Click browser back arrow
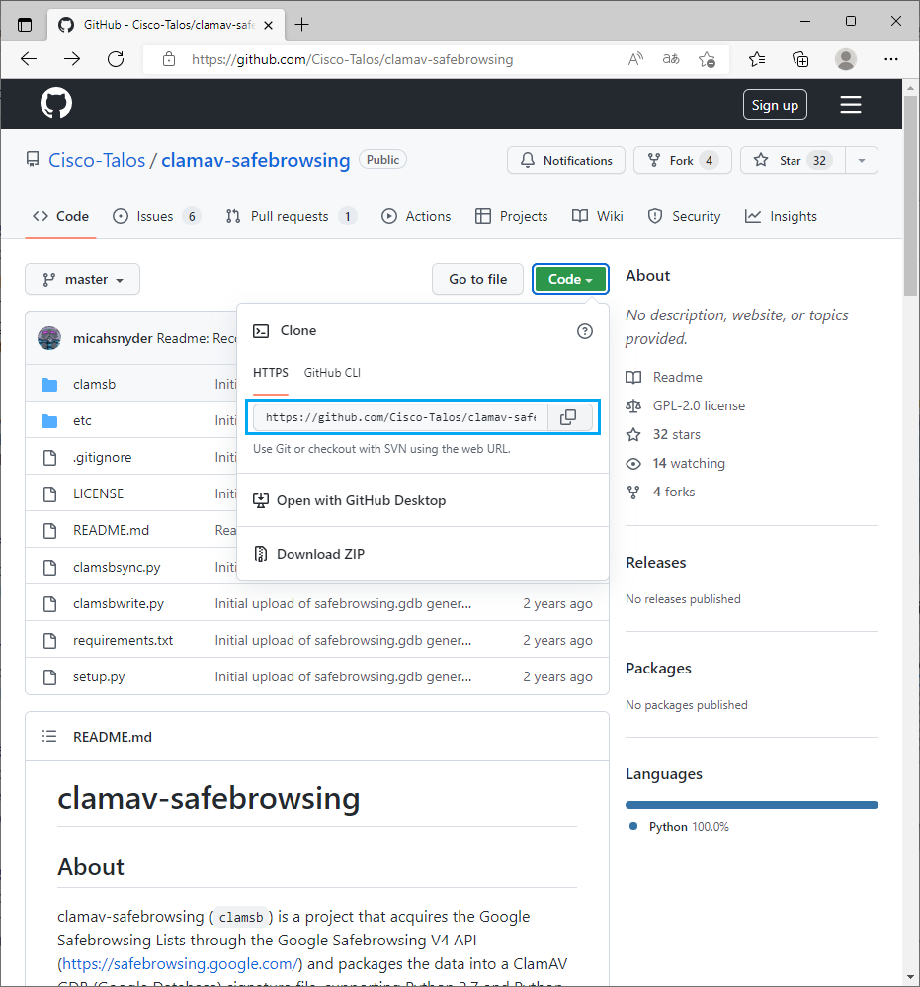Image resolution: width=920 pixels, height=987 pixels. pos(29,59)
